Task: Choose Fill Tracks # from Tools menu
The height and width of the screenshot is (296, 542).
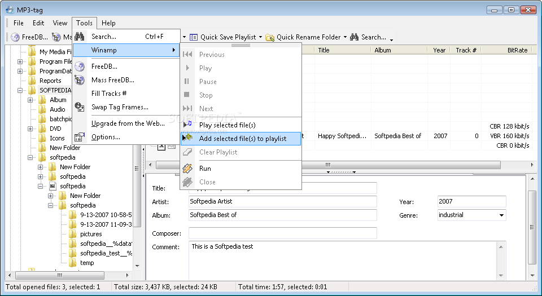Action: coord(126,94)
